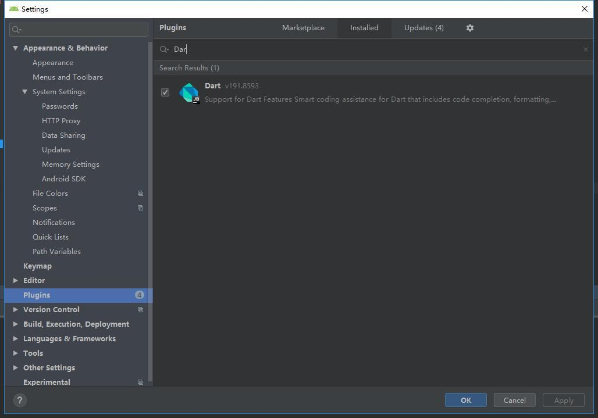
Task: Click the Android Studio icon in title bar
Action: tap(14, 9)
